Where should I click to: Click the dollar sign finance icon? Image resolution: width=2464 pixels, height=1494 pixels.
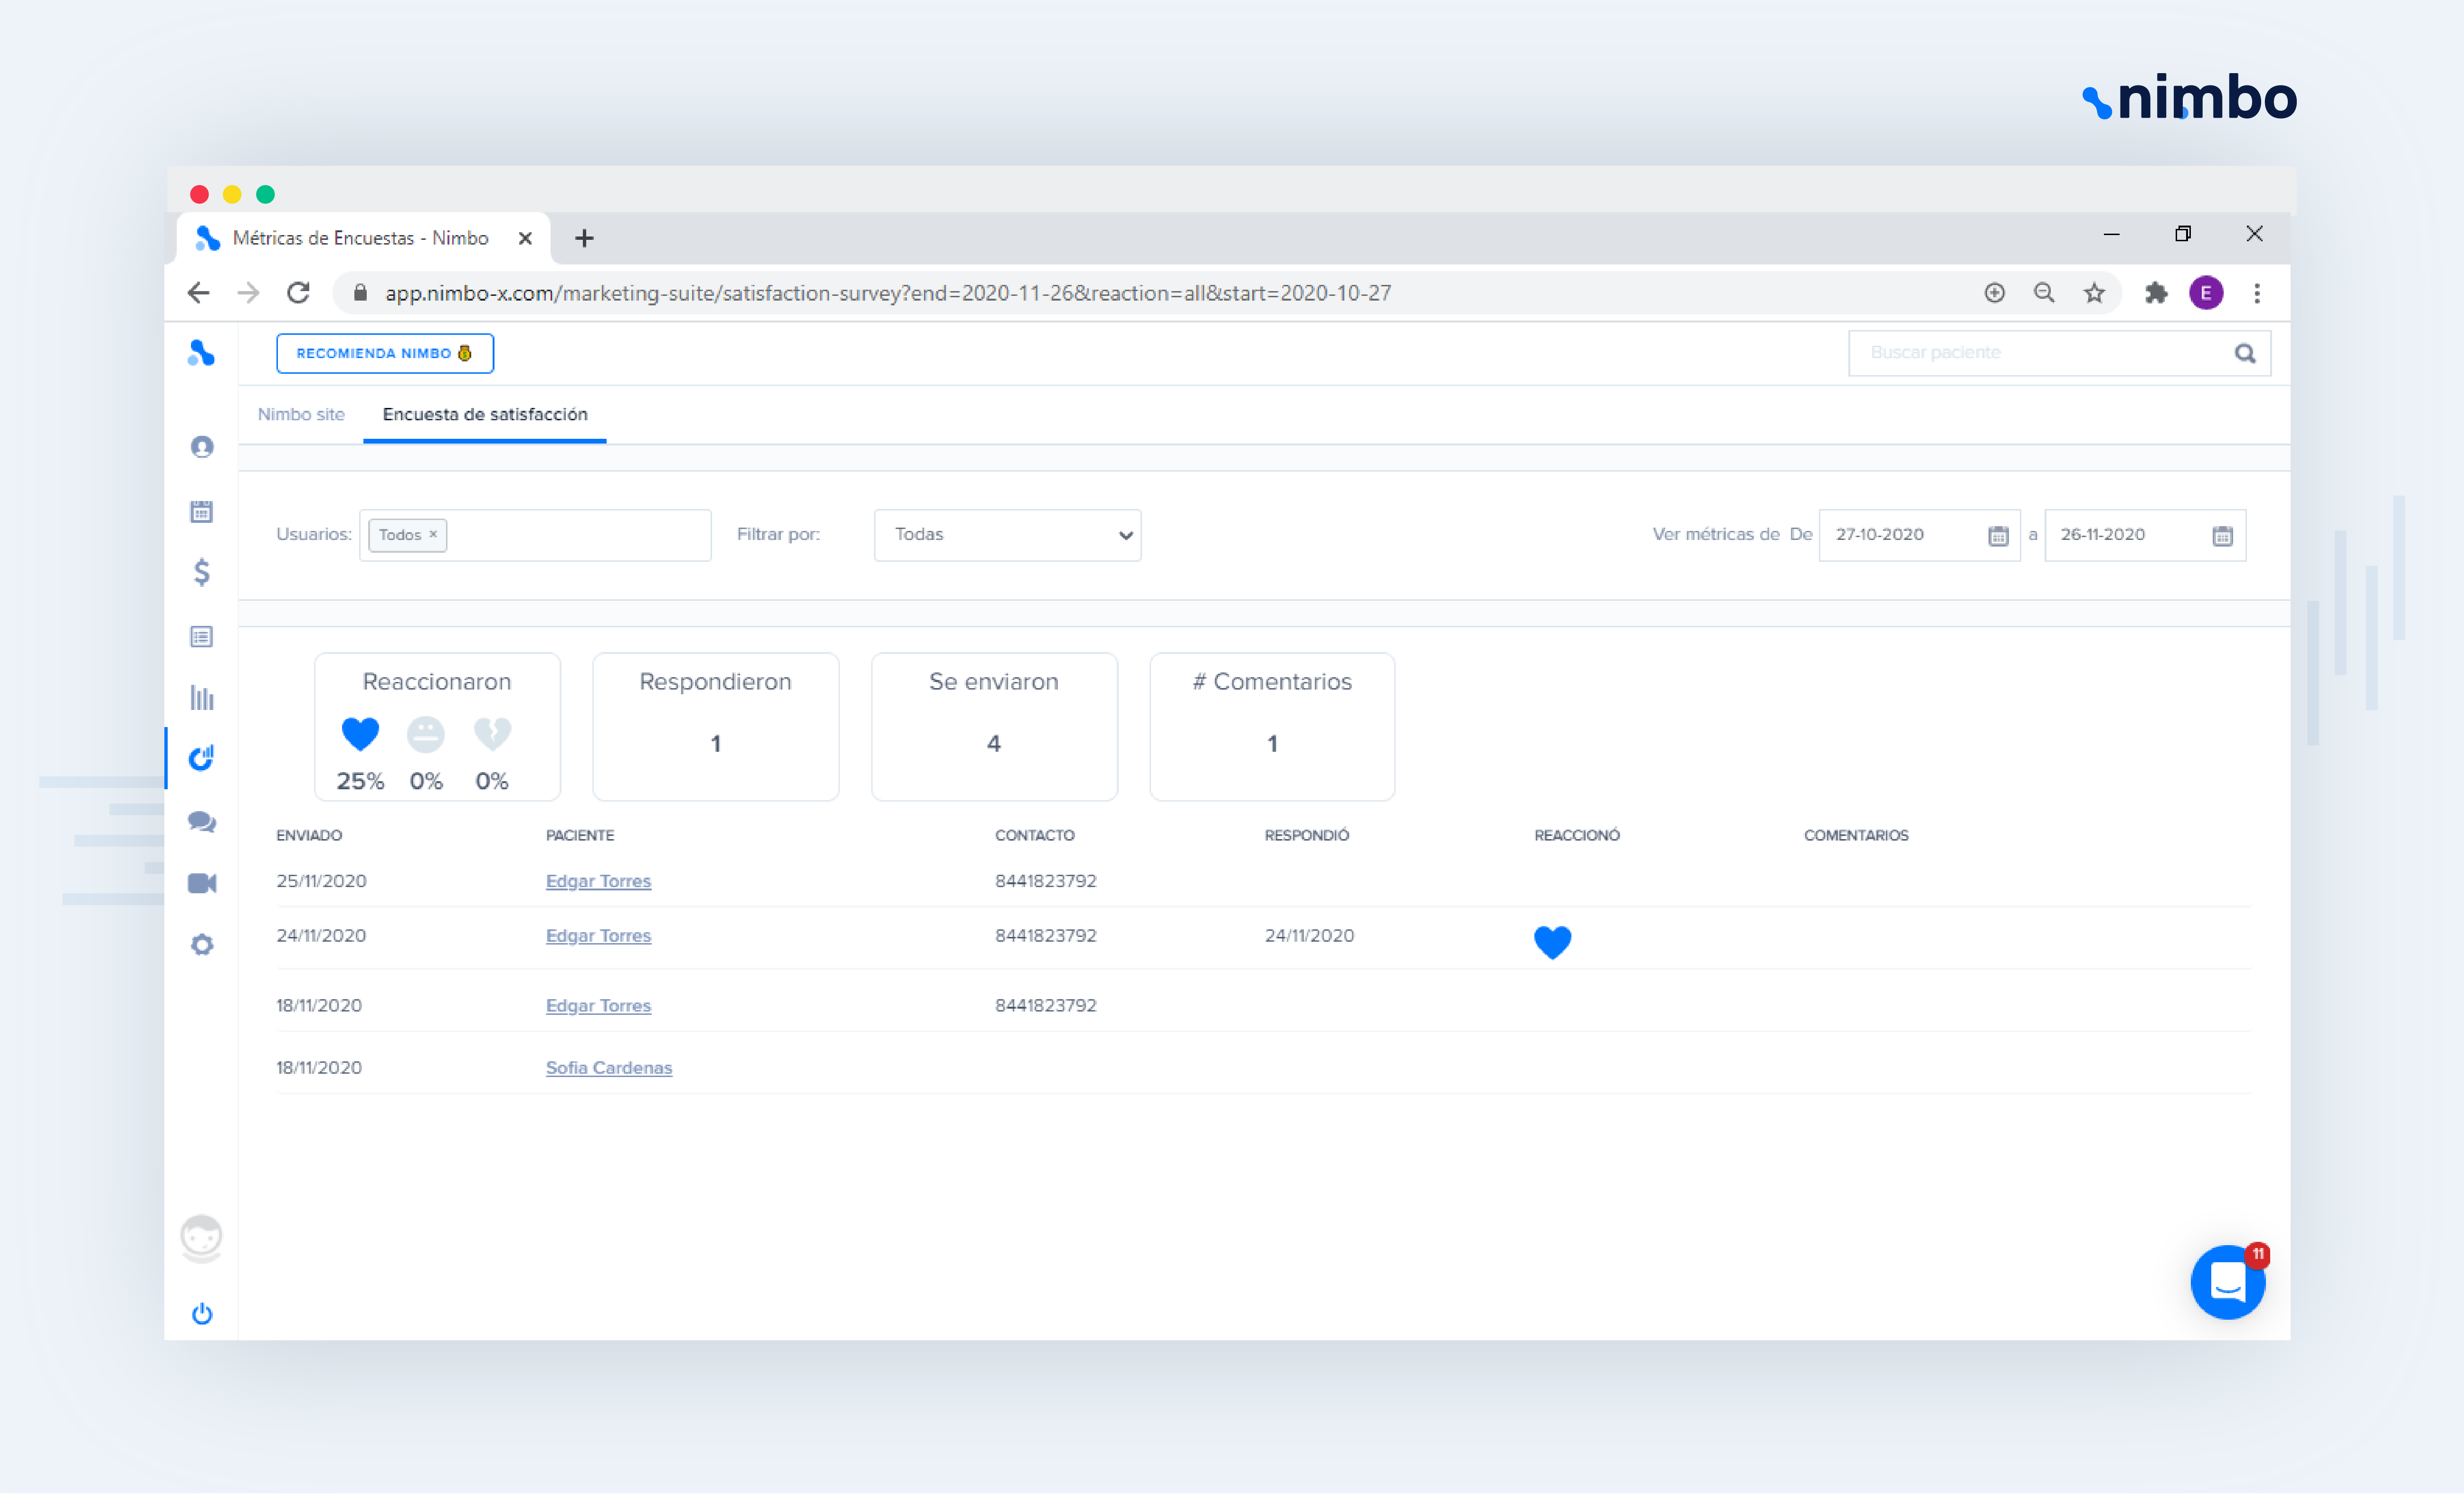tap(201, 572)
